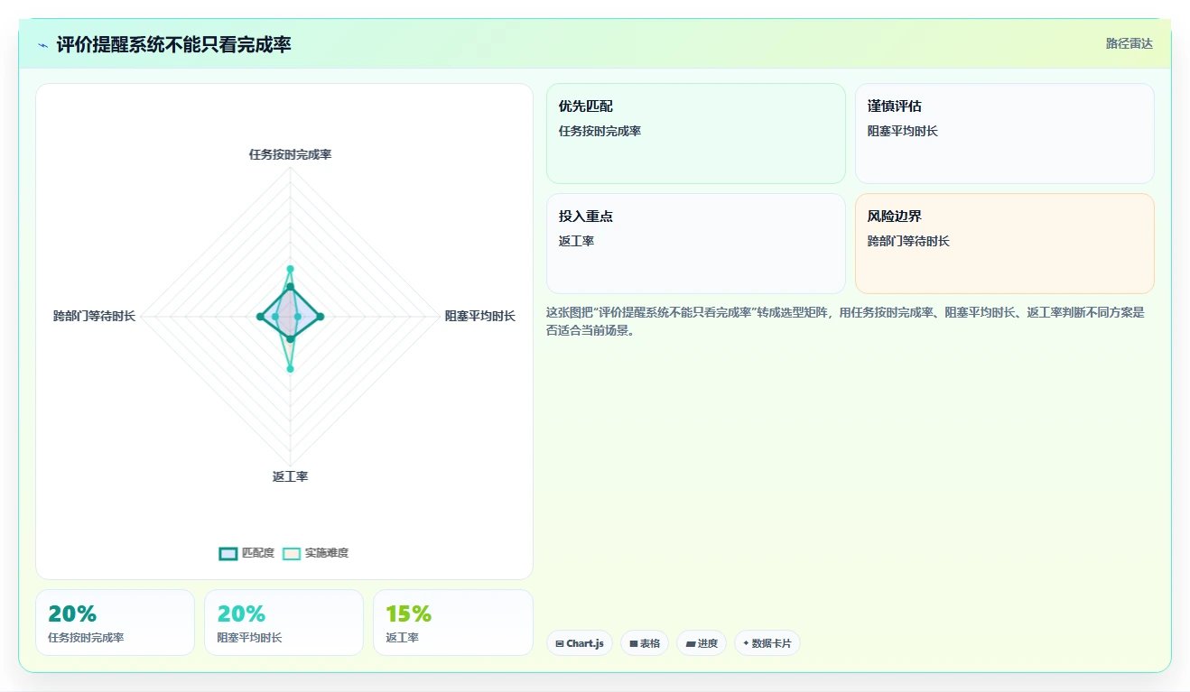
Task: Click the 阻塞平均时长 radar axis label
Action: (480, 316)
